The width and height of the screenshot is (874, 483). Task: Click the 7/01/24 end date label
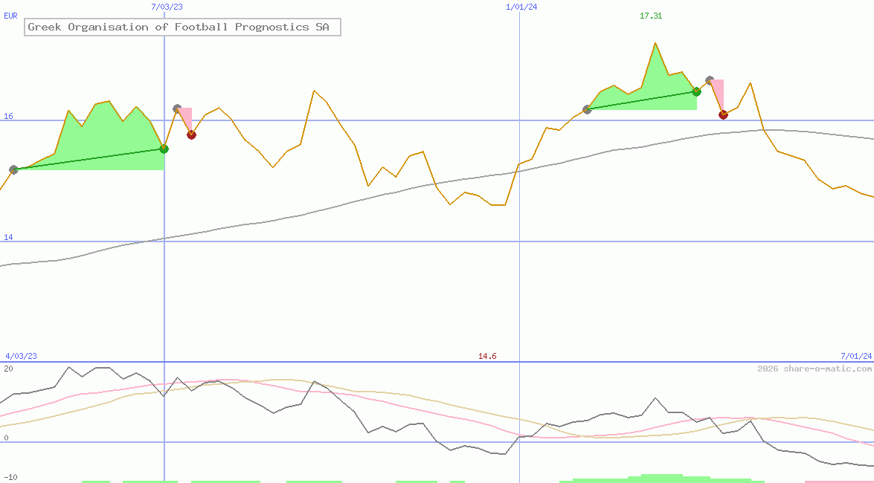point(856,357)
